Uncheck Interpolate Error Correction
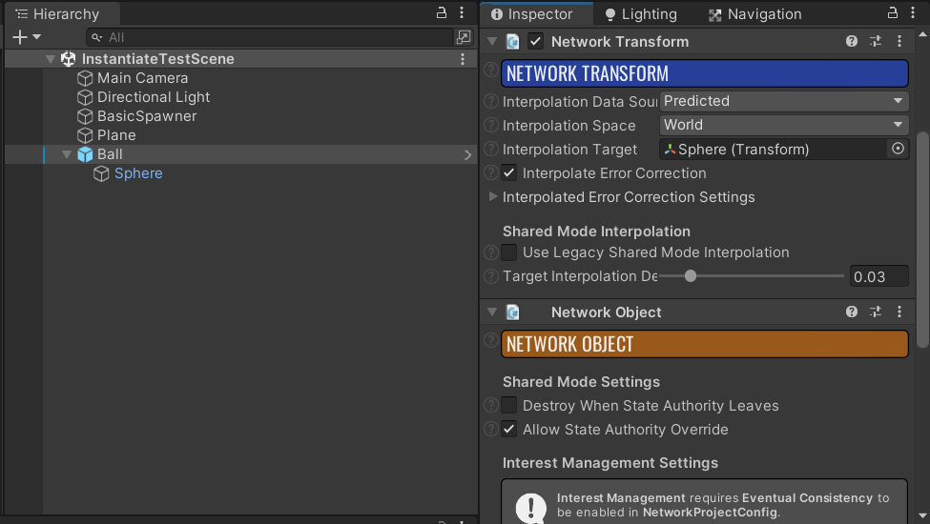930x524 pixels. coord(509,172)
